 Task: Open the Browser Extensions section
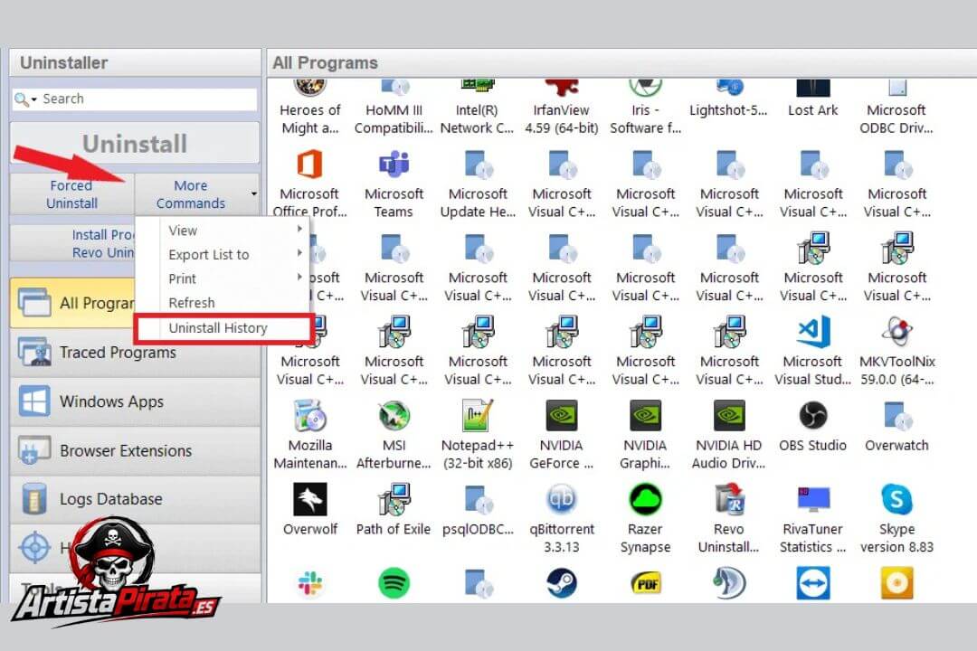pos(135,450)
